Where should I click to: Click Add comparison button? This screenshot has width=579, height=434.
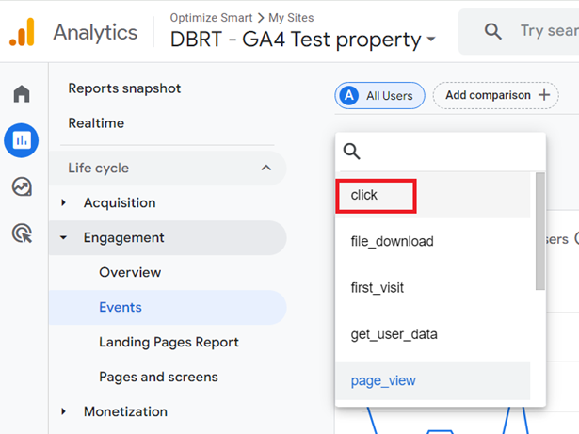495,95
